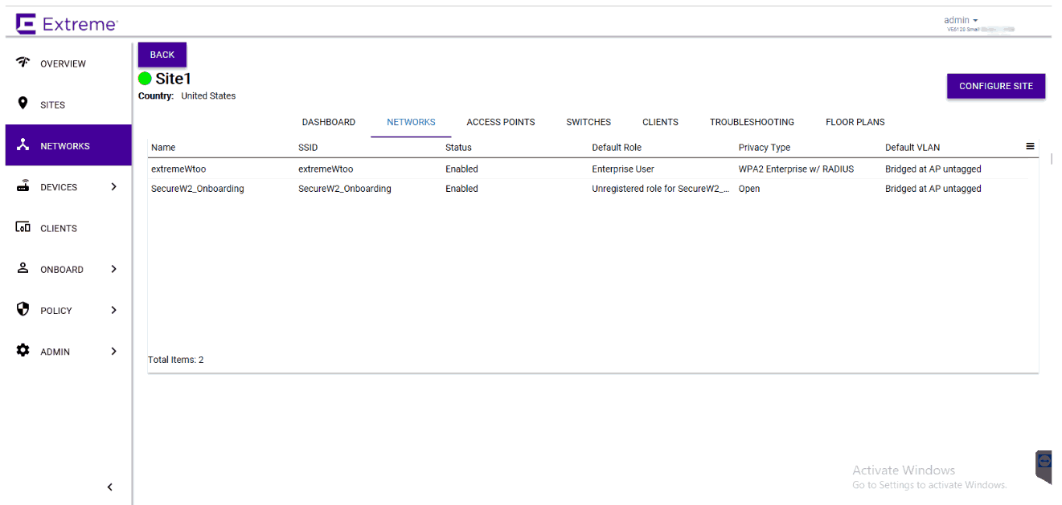Click the SecureW2_Onboarding SSID cell
The height and width of the screenshot is (505, 1062).
[345, 189]
